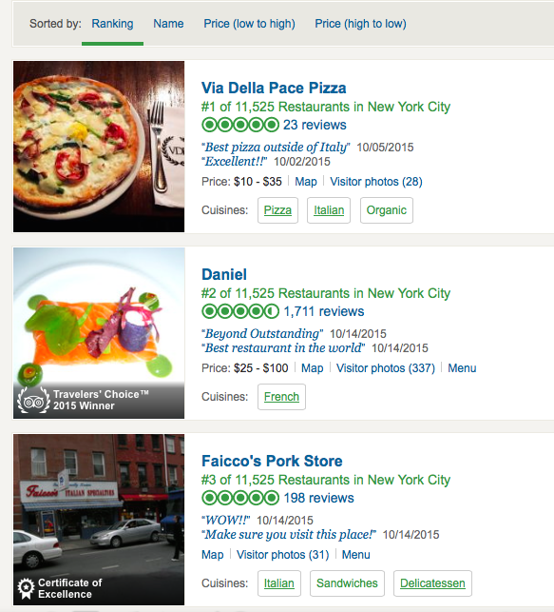
Task: Open the Faicco's storefront photo thumbnail
Action: point(99,520)
